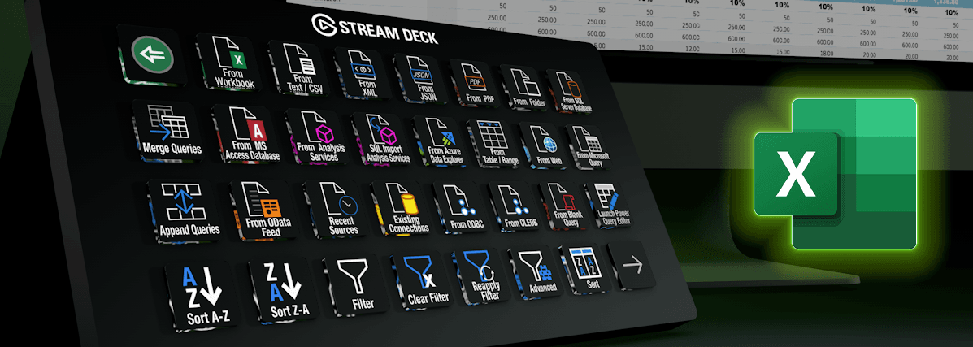Select the From Workbook key

point(228,62)
